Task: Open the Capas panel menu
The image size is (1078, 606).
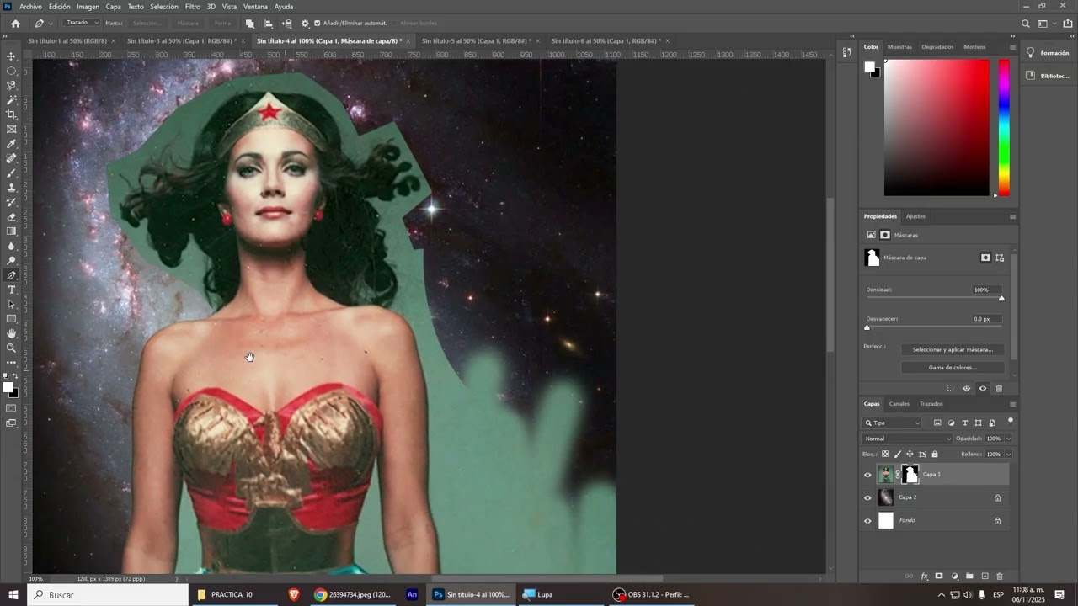Action: [x=1012, y=404]
